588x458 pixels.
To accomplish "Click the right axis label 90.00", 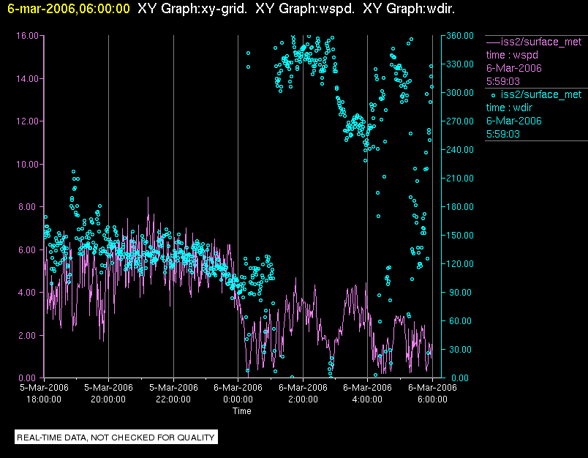I will [x=461, y=292].
